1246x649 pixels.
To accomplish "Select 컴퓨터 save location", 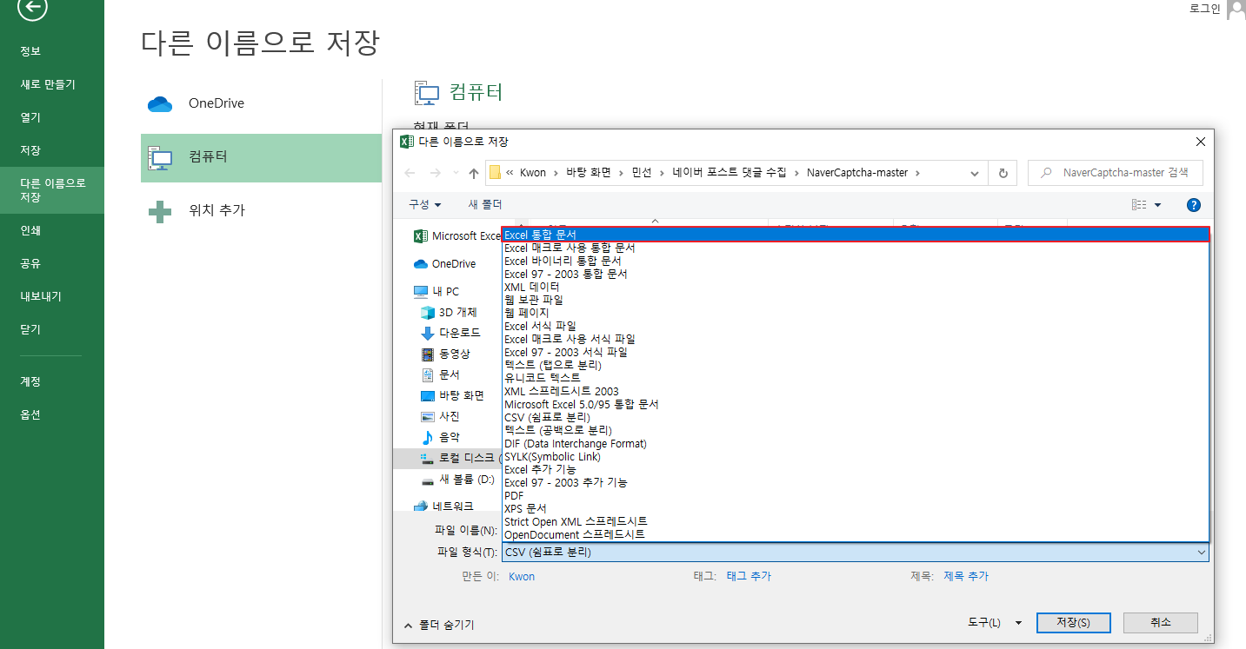I will 261,158.
